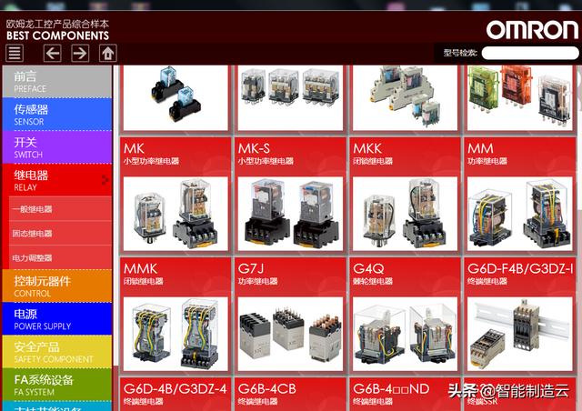
Task: Click the green and orange relays image
Action: point(519,98)
